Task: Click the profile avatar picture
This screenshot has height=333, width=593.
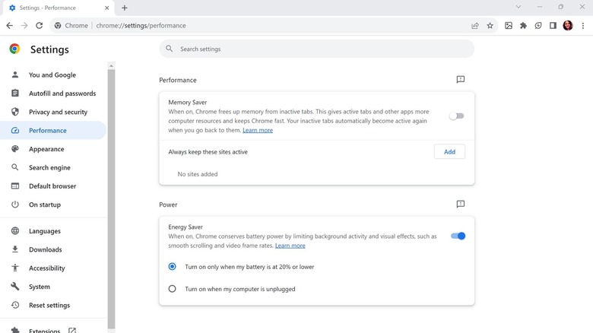Action: click(x=568, y=25)
